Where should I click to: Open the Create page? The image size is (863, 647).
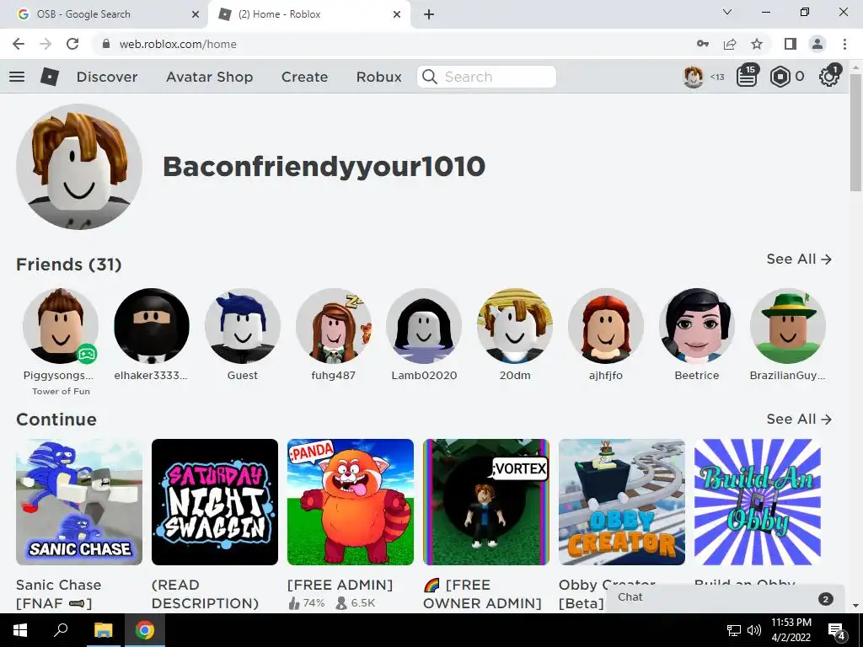304,77
